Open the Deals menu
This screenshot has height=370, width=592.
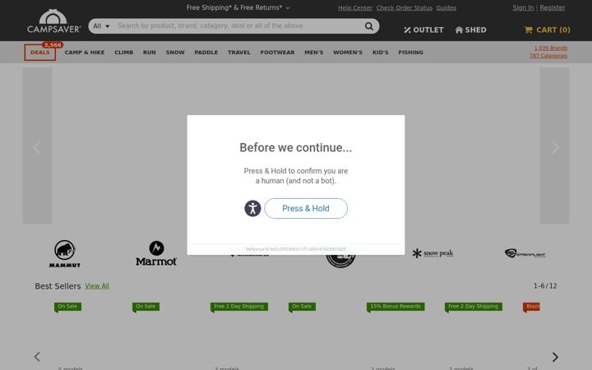pyautogui.click(x=40, y=53)
